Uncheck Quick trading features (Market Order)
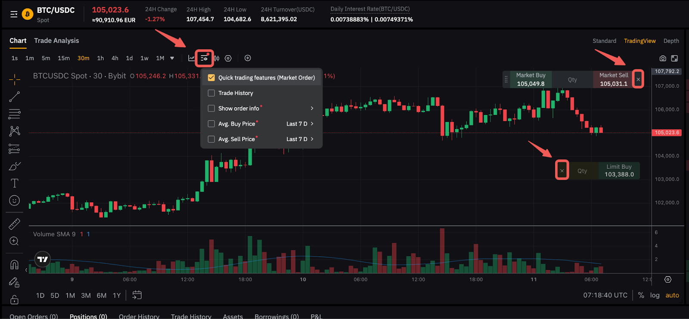Viewport: 689px width, 319px height. 211,78
